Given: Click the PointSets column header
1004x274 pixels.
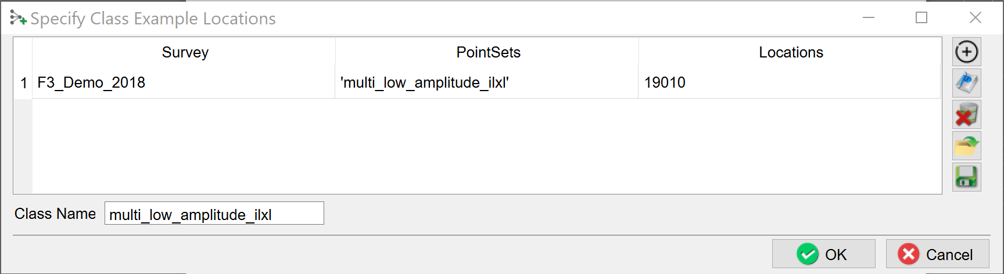Looking at the screenshot, I should pyautogui.click(x=488, y=52).
